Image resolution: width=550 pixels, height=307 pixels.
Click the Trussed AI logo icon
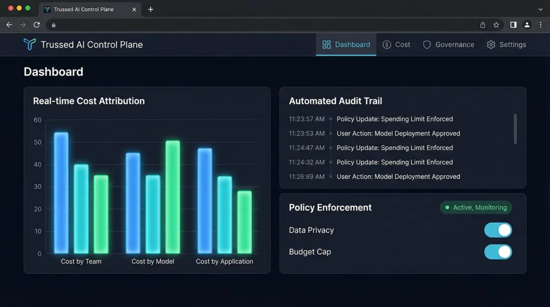tap(29, 44)
